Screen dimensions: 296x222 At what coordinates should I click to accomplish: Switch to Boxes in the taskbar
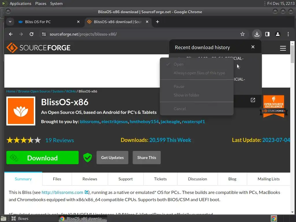pos(20,219)
